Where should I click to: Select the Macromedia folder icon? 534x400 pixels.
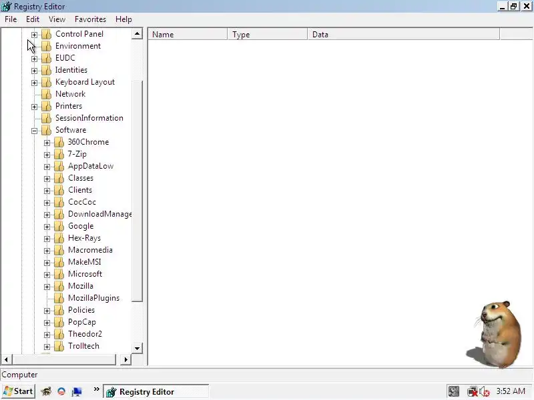pyautogui.click(x=59, y=250)
